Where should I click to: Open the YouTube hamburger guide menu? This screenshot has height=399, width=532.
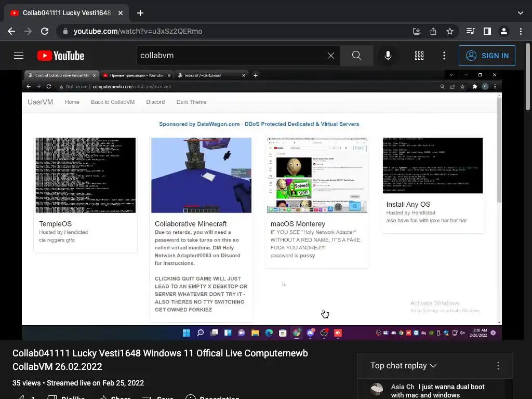tap(19, 55)
